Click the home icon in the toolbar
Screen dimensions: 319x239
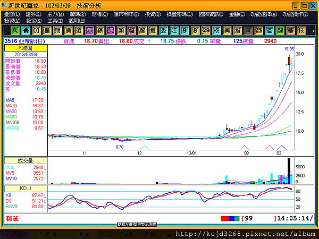26,31
